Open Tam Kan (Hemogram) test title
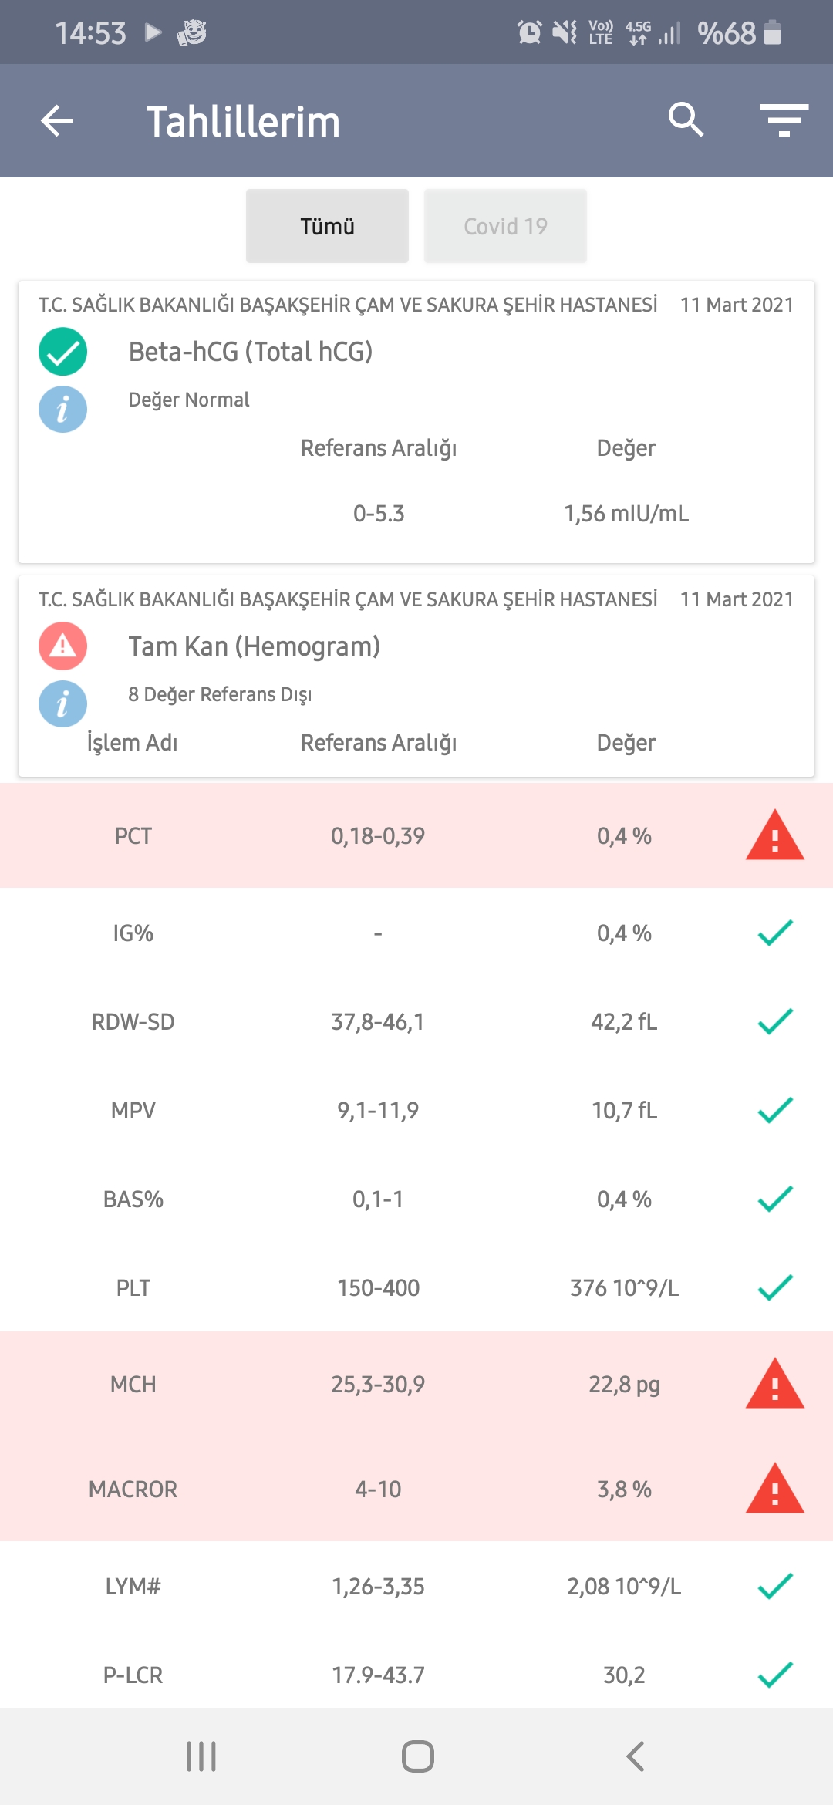This screenshot has width=833, height=1805. 255,646
